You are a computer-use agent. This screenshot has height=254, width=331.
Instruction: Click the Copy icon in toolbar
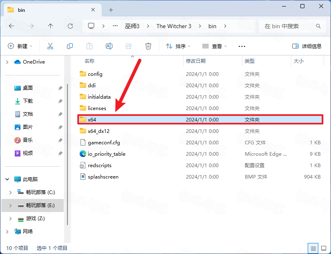69,46
